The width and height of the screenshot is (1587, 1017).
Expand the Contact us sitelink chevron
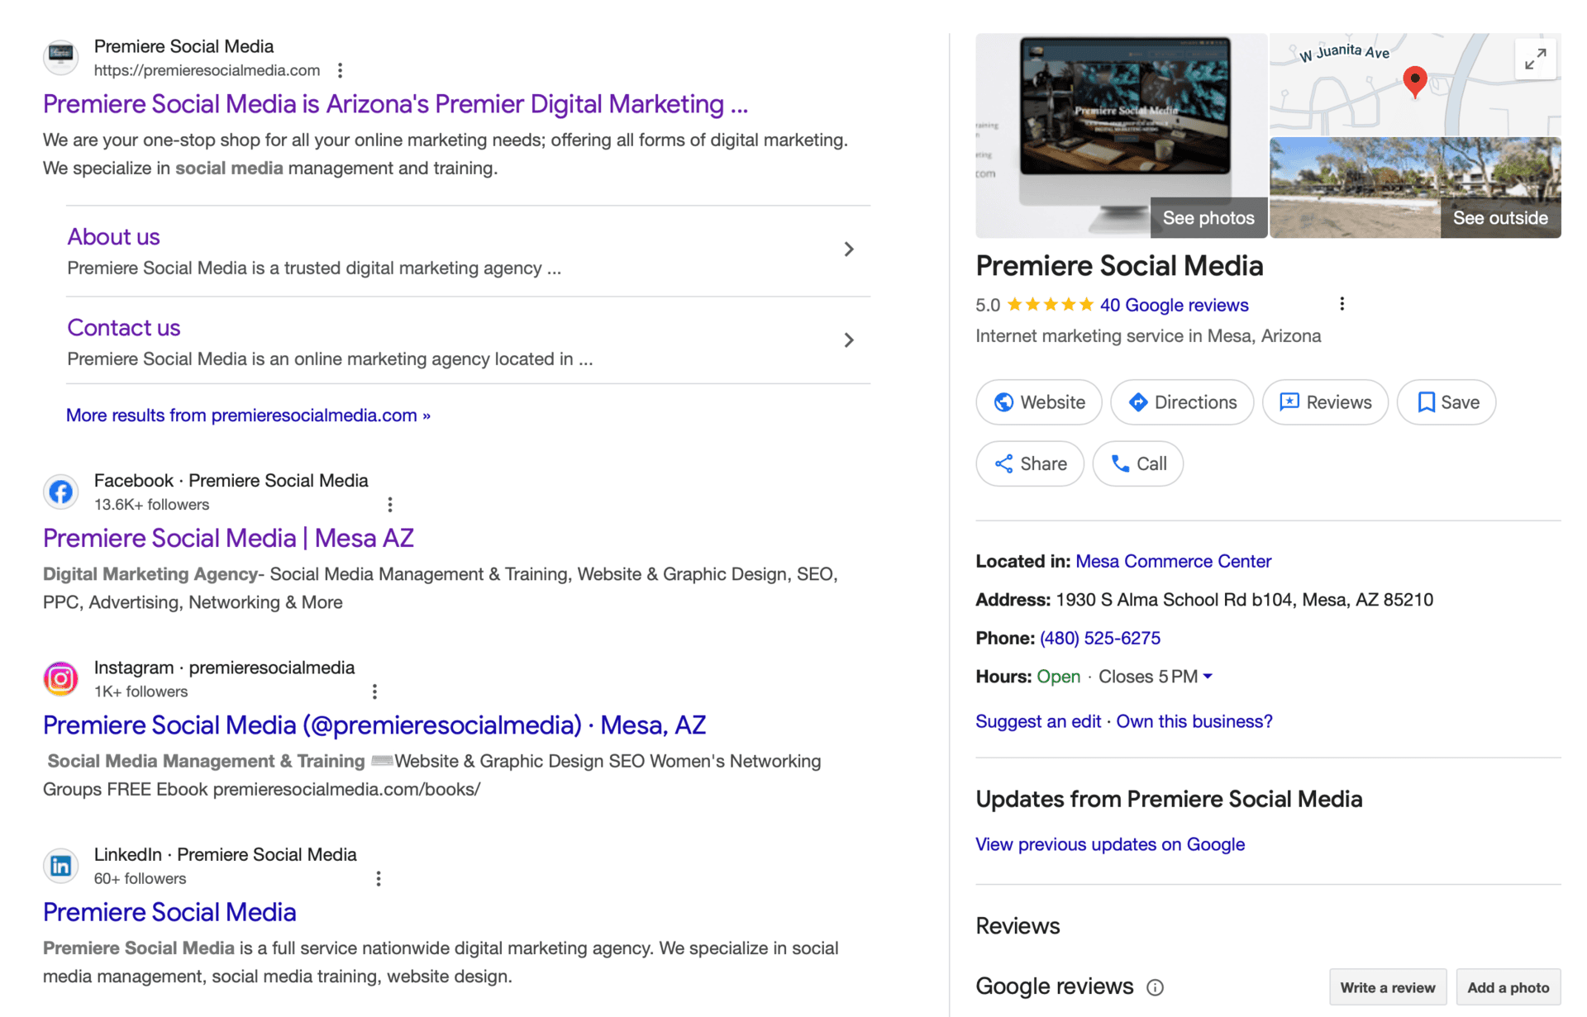(x=849, y=340)
